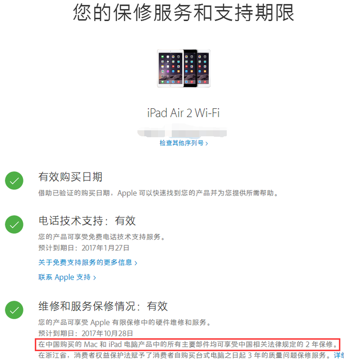The height and width of the screenshot is (363, 344).
Task: Click the 详细 link after Zhejiang notice
Action: 339,355
